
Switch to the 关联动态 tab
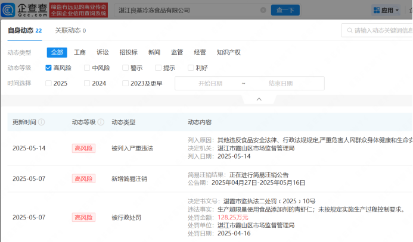coord(70,30)
